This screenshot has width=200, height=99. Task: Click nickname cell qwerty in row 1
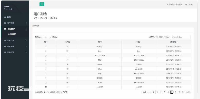point(100,47)
